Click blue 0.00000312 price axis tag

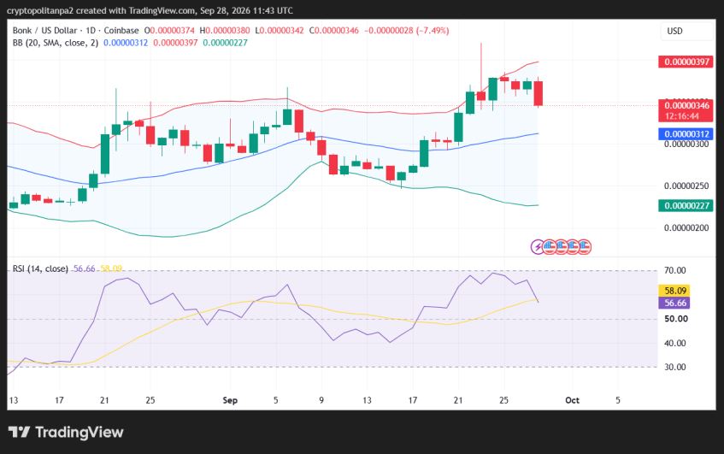[x=686, y=134]
